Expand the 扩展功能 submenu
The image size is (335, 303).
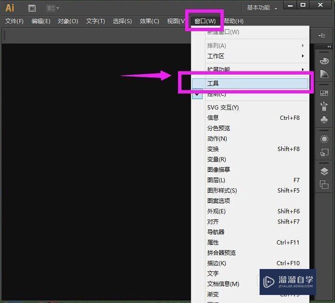(250, 69)
